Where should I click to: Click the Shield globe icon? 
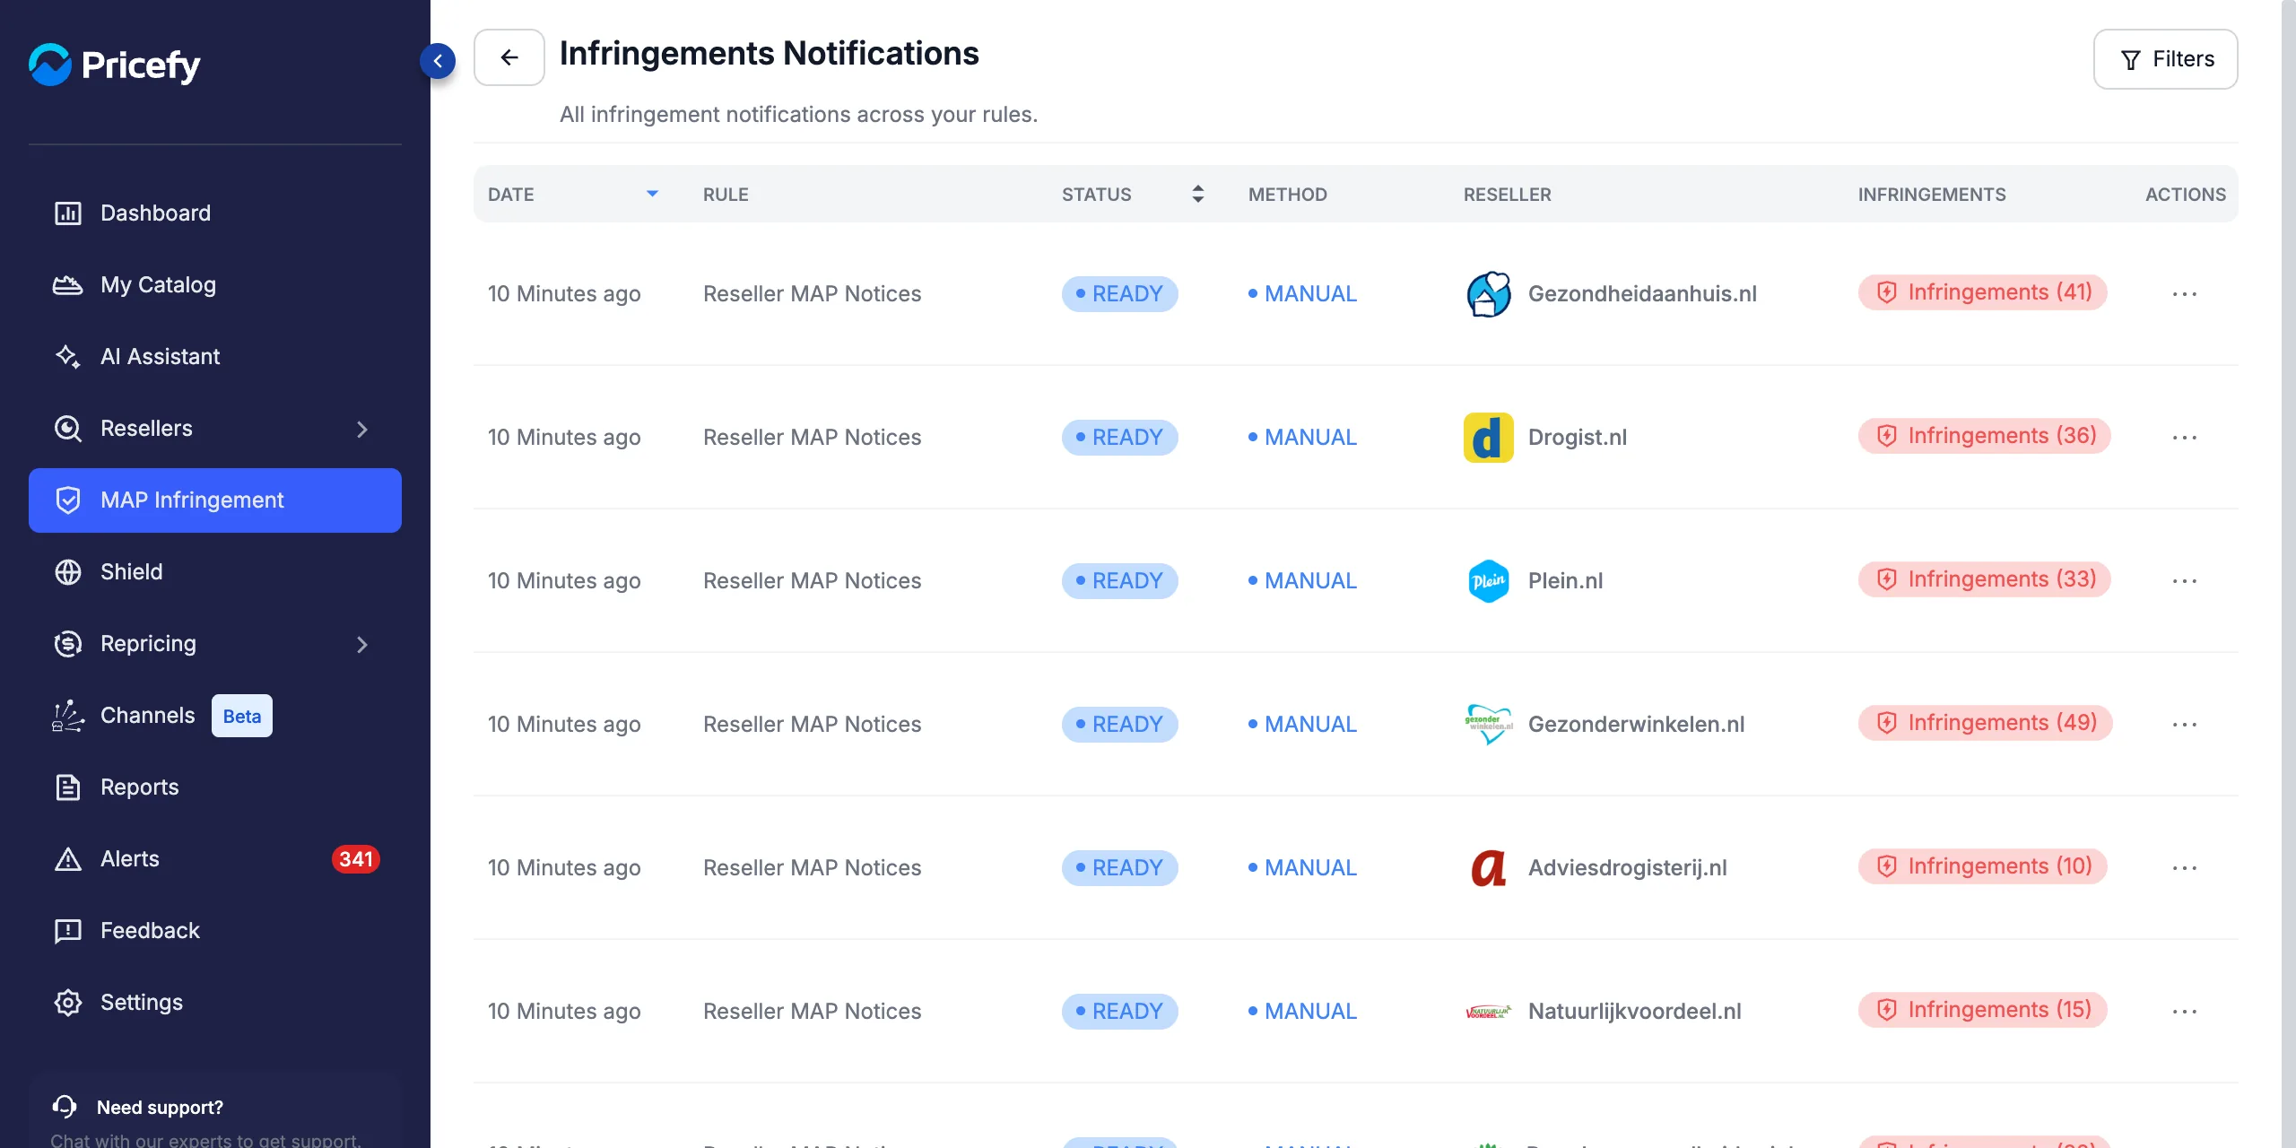pos(68,572)
